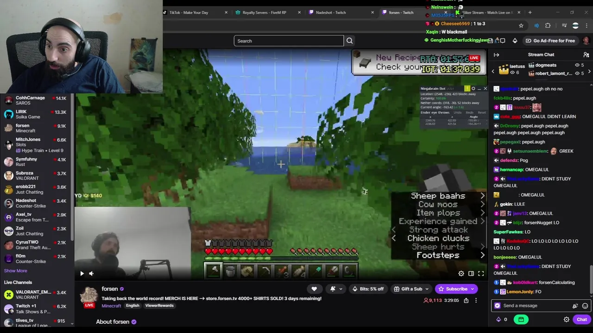Viewport: 593px width, 333px height.
Task: Follow forsen with the heart button
Action: click(x=314, y=289)
